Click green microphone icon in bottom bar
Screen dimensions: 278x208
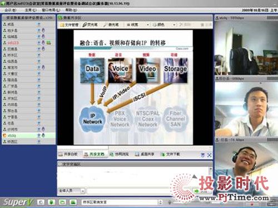click(52, 202)
